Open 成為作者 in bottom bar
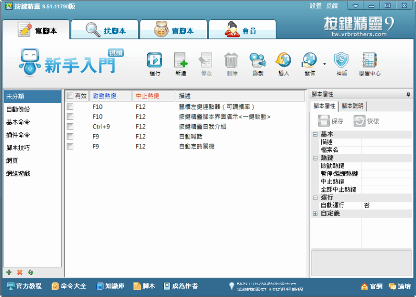This screenshot has width=416, height=297. click(x=180, y=286)
